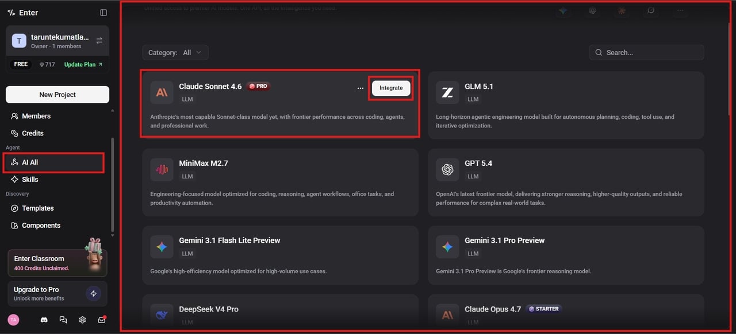Click the STARTER badge on Claude Opus 4.7
The width and height of the screenshot is (736, 334).
[543, 309]
